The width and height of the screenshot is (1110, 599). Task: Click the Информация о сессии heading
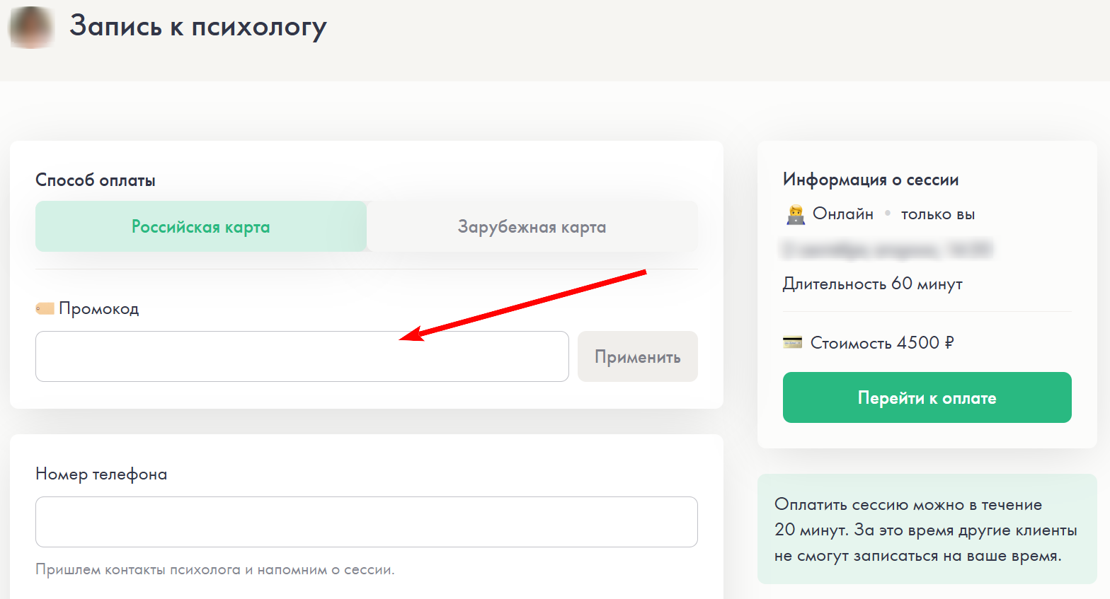pyautogui.click(x=871, y=180)
